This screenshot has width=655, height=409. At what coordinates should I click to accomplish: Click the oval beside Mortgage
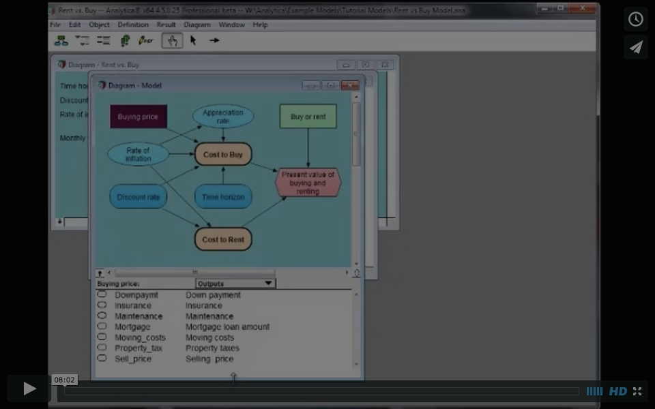pyautogui.click(x=102, y=327)
